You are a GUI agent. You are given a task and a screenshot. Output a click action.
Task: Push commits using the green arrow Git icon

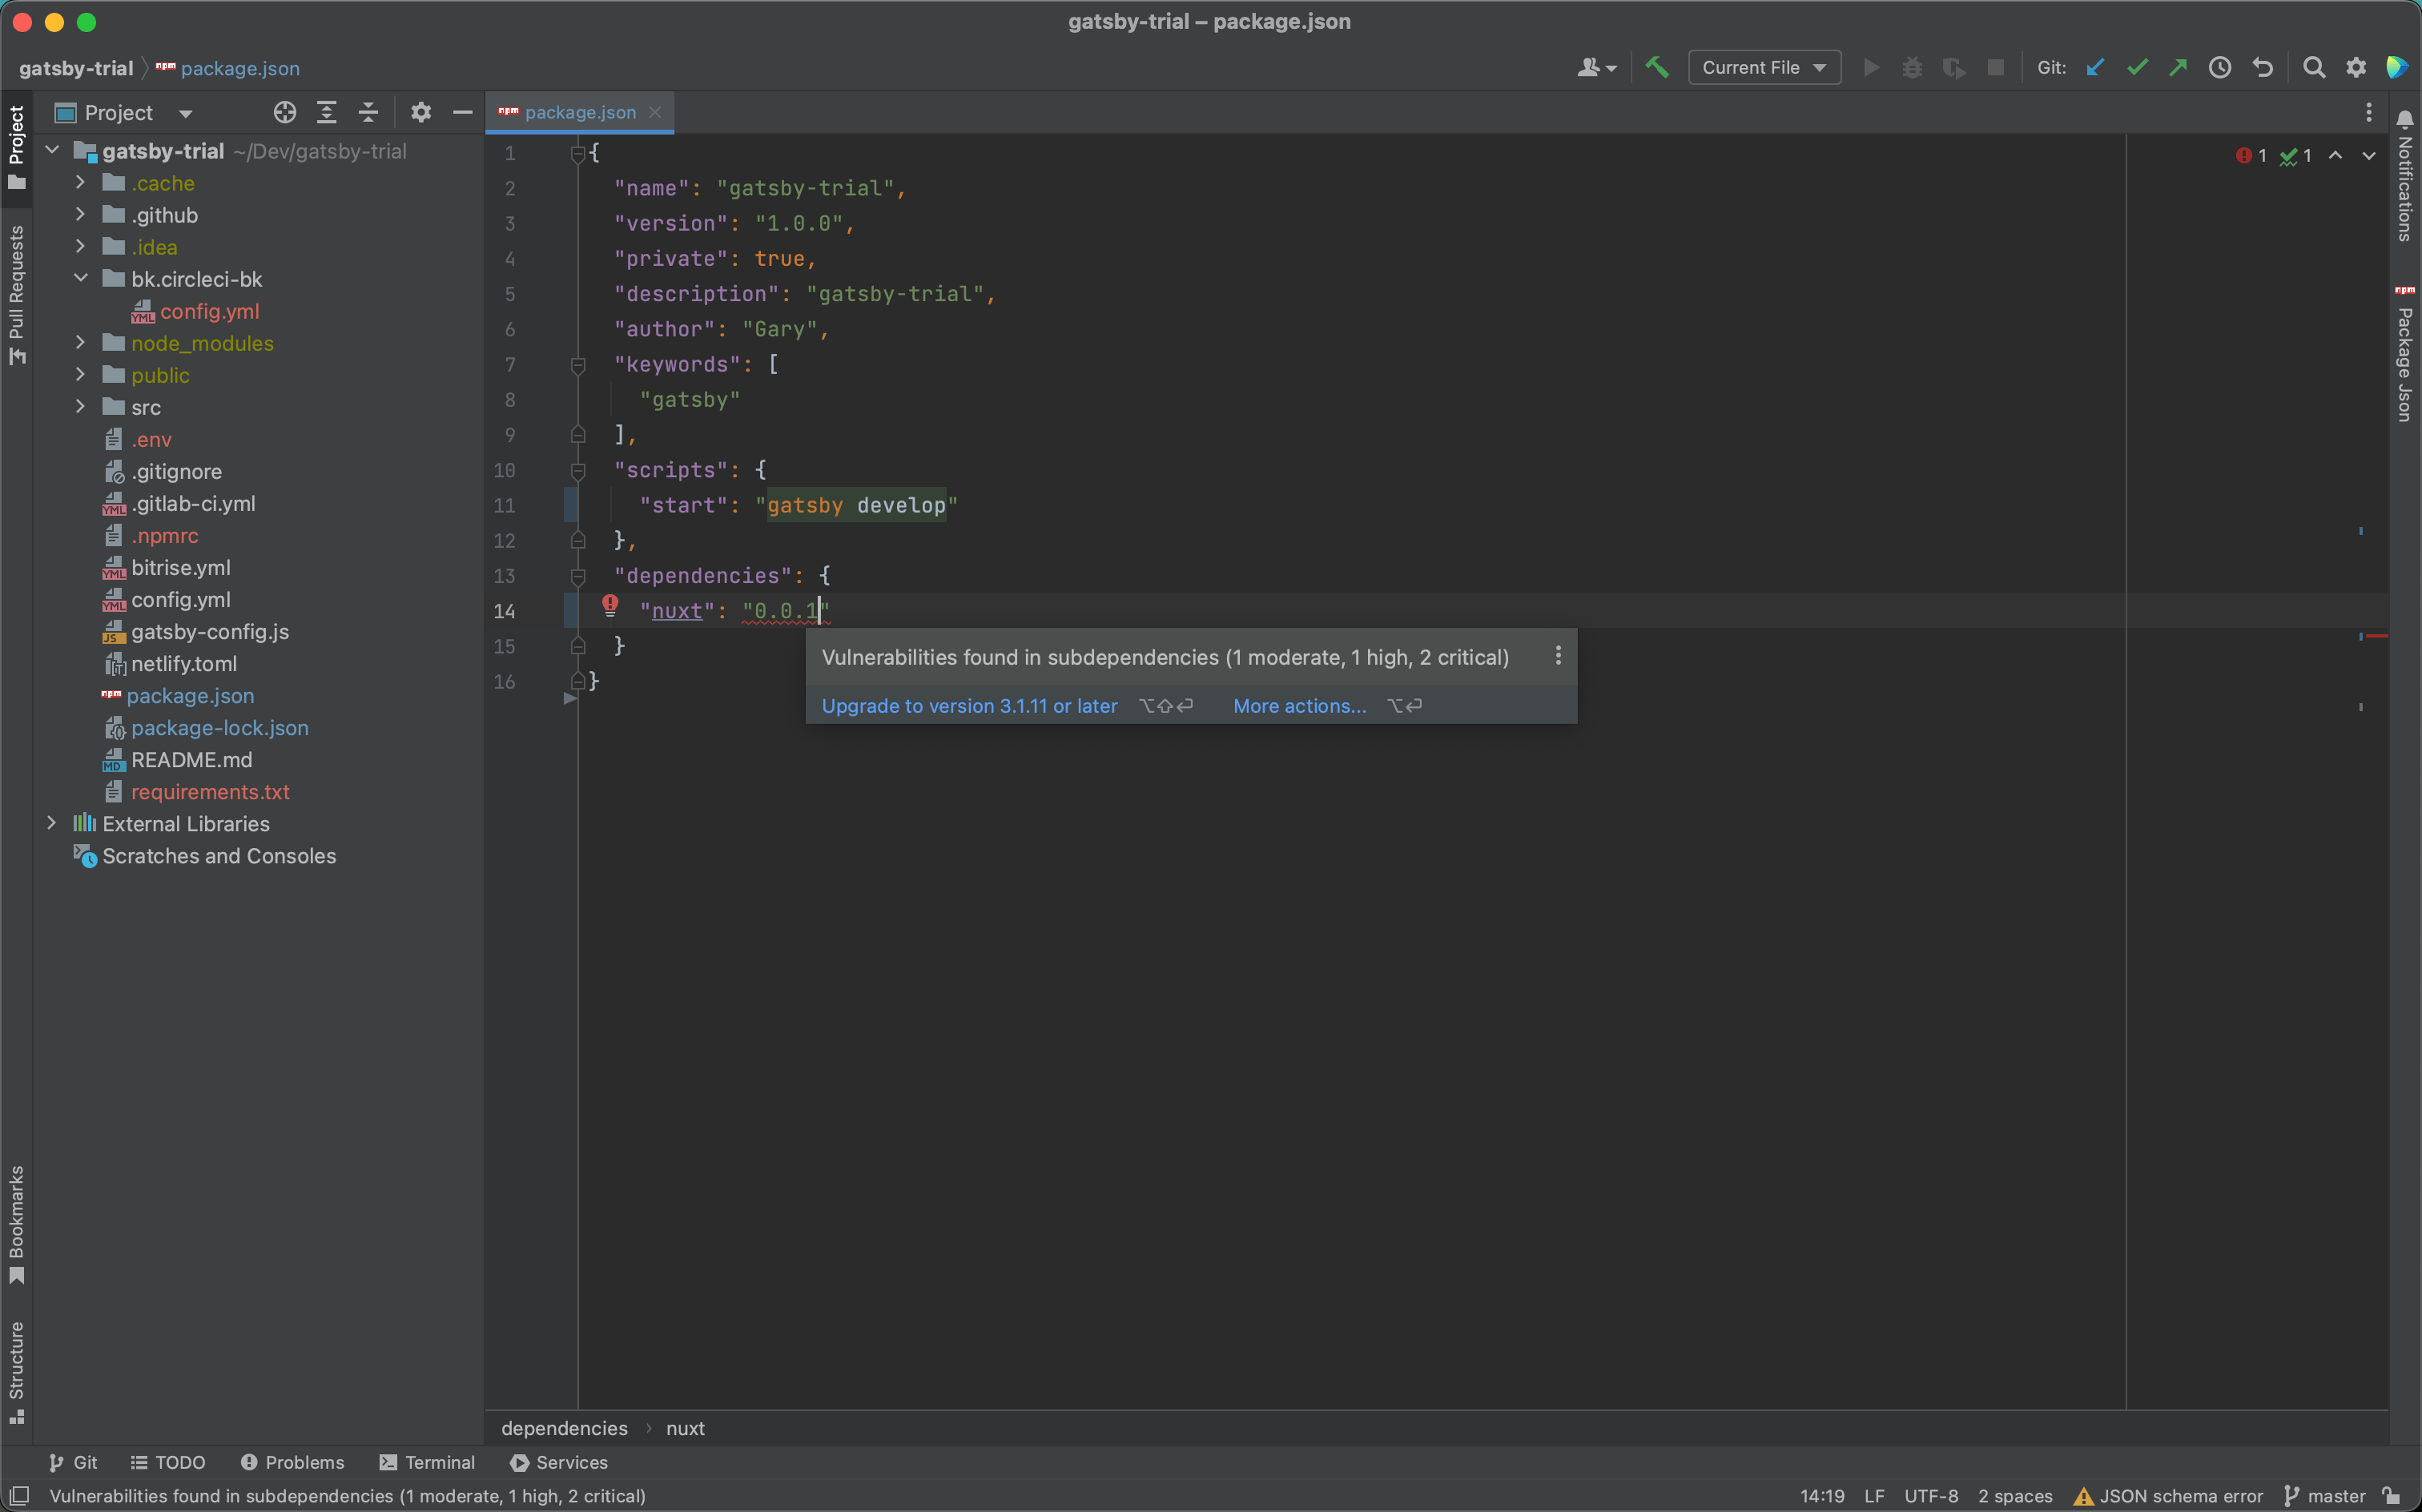click(2177, 67)
